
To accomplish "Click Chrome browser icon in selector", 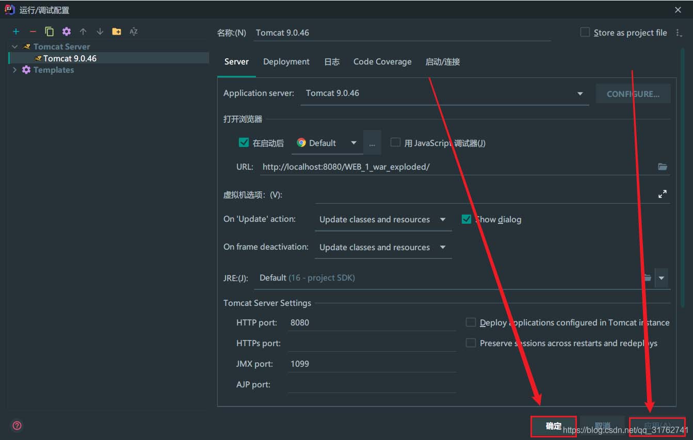I will (301, 143).
